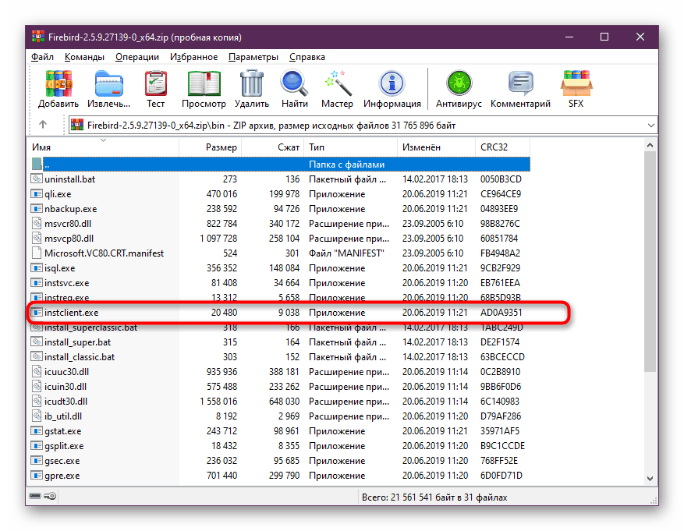Sort files by Размер column header
684x531 pixels.
(211, 147)
